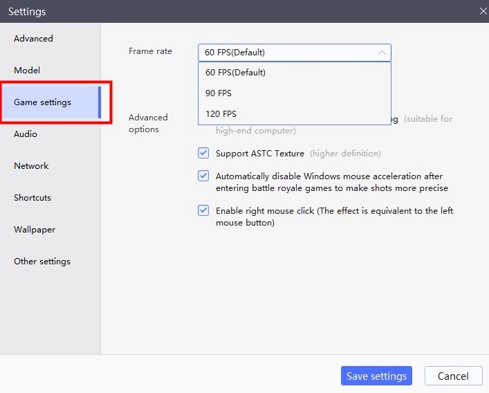Click the Frame rate label
The height and width of the screenshot is (393, 489).
[x=150, y=51]
